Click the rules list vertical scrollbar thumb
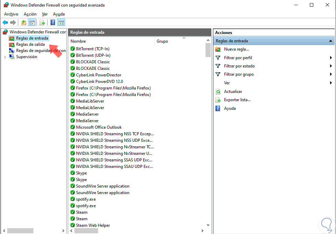Viewport: 336px width, 234px height. coord(208,50)
